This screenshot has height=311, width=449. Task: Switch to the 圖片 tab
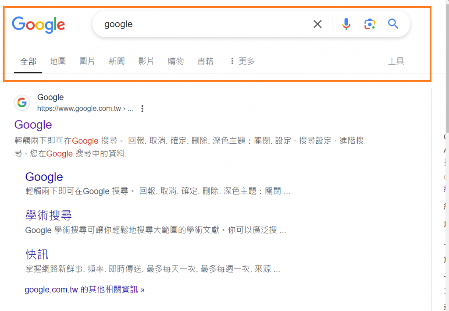pos(87,61)
